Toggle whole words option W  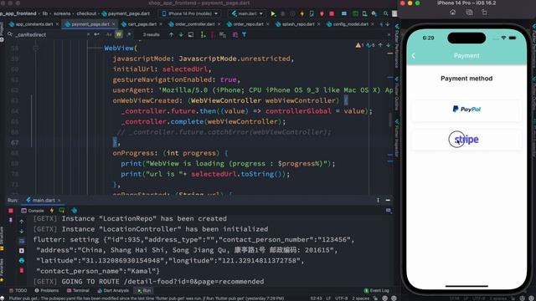click(x=119, y=34)
